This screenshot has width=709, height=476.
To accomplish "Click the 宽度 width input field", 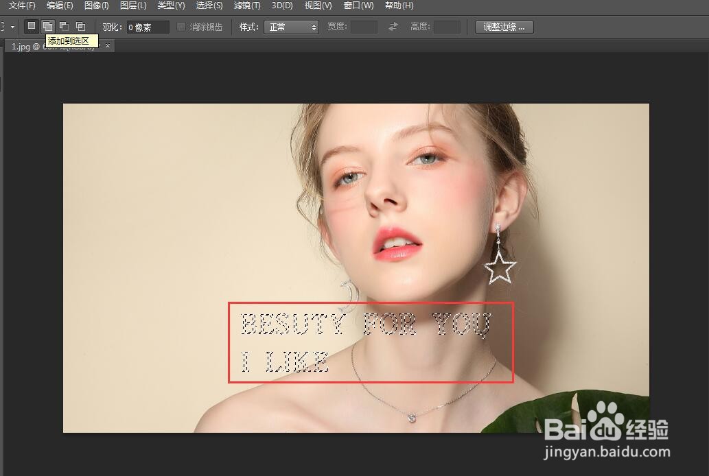I will click(364, 27).
